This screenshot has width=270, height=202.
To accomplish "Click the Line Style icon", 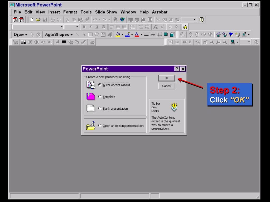I will pyautogui.click(x=146, y=34).
